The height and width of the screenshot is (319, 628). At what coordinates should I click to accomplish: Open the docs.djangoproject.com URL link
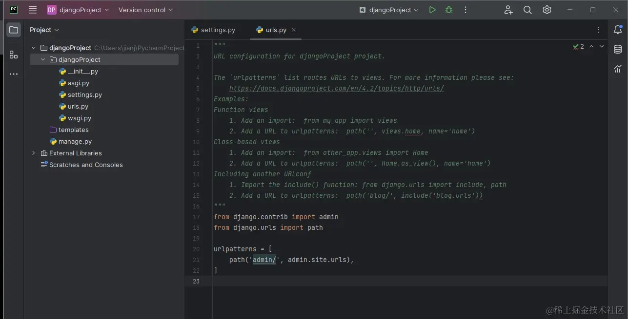[x=337, y=88]
